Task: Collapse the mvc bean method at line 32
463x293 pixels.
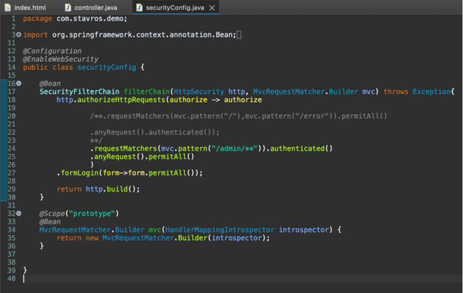Action: 19,213
